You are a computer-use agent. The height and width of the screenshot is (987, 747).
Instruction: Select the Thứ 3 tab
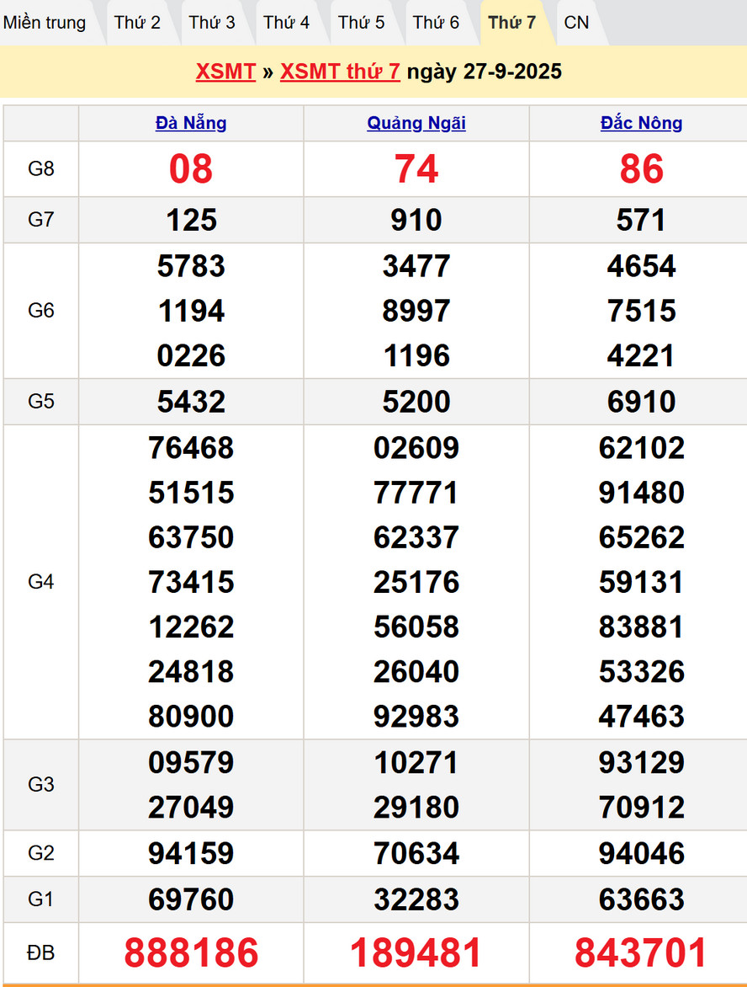pyautogui.click(x=212, y=23)
